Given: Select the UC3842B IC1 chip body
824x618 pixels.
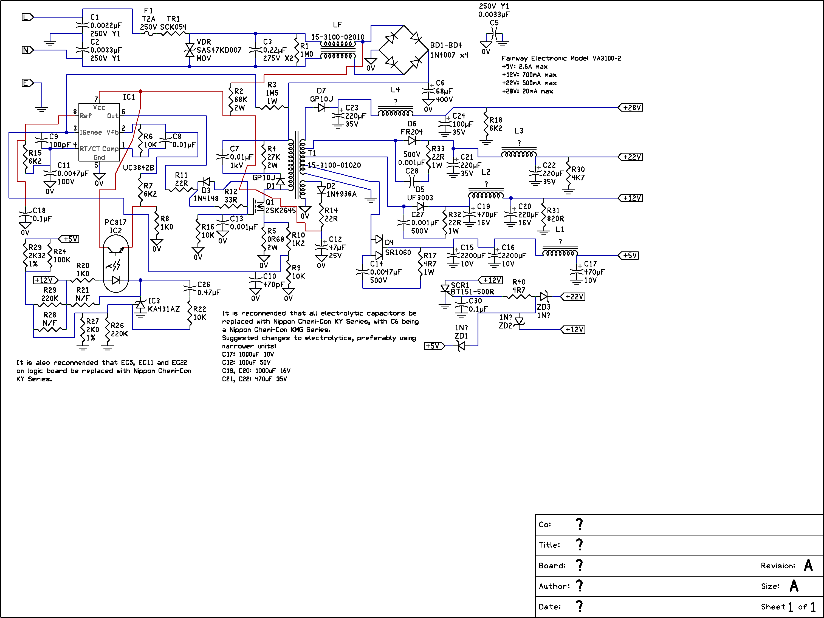Looking at the screenshot, I should (99, 132).
